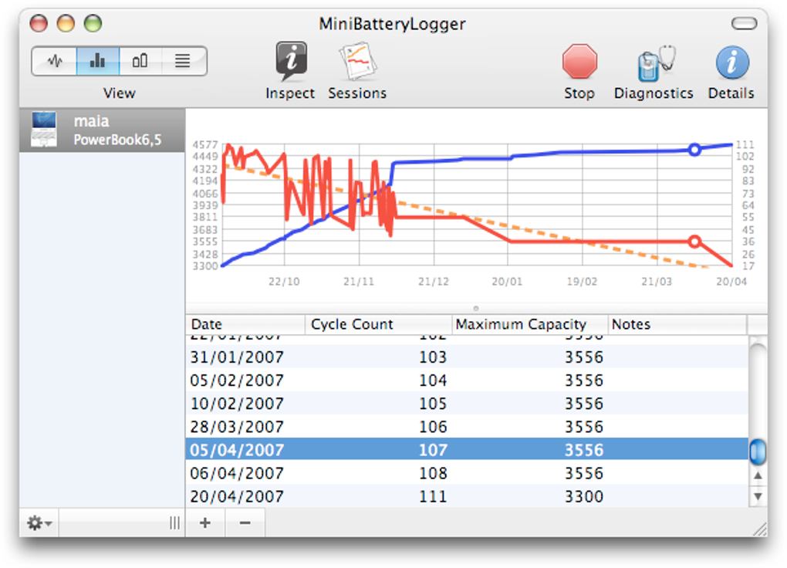The height and width of the screenshot is (568, 787).
Task: Click the split pane divider dot
Action: coord(476,309)
